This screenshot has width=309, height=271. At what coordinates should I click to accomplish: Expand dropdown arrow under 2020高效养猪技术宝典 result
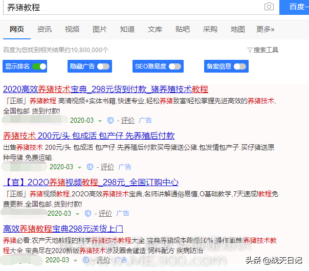coord(100,121)
